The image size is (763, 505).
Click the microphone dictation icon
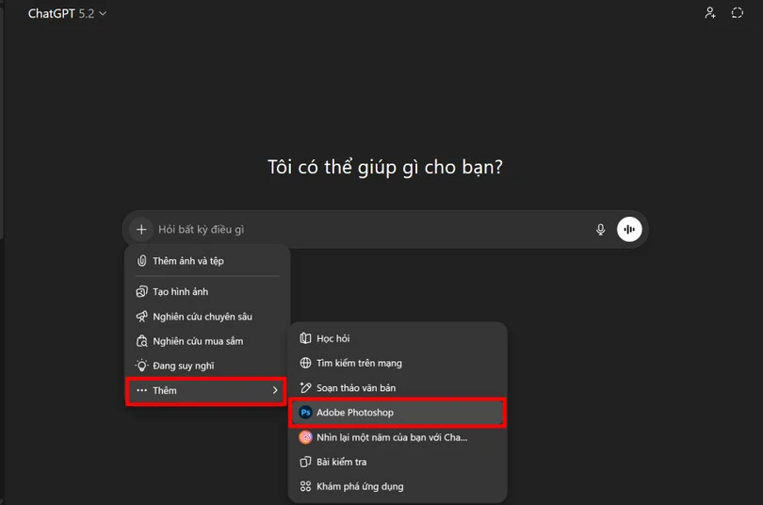(x=601, y=229)
